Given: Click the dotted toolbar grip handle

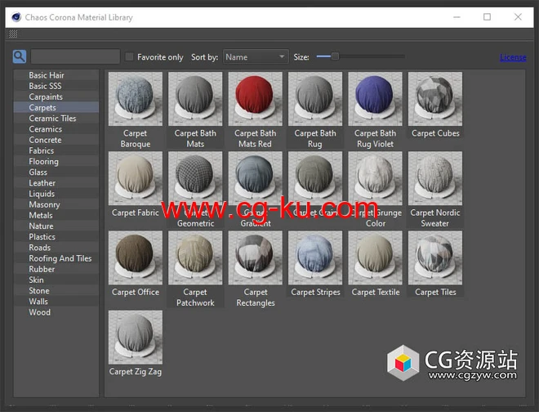Looking at the screenshot, I should point(13,34).
